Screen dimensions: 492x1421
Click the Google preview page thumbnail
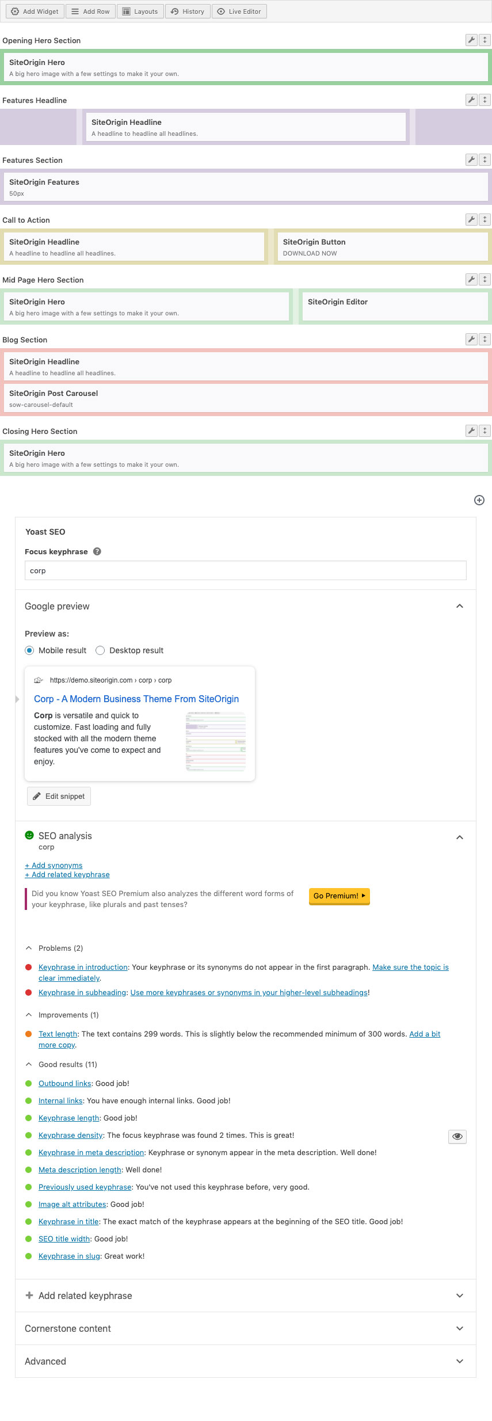pos(216,741)
